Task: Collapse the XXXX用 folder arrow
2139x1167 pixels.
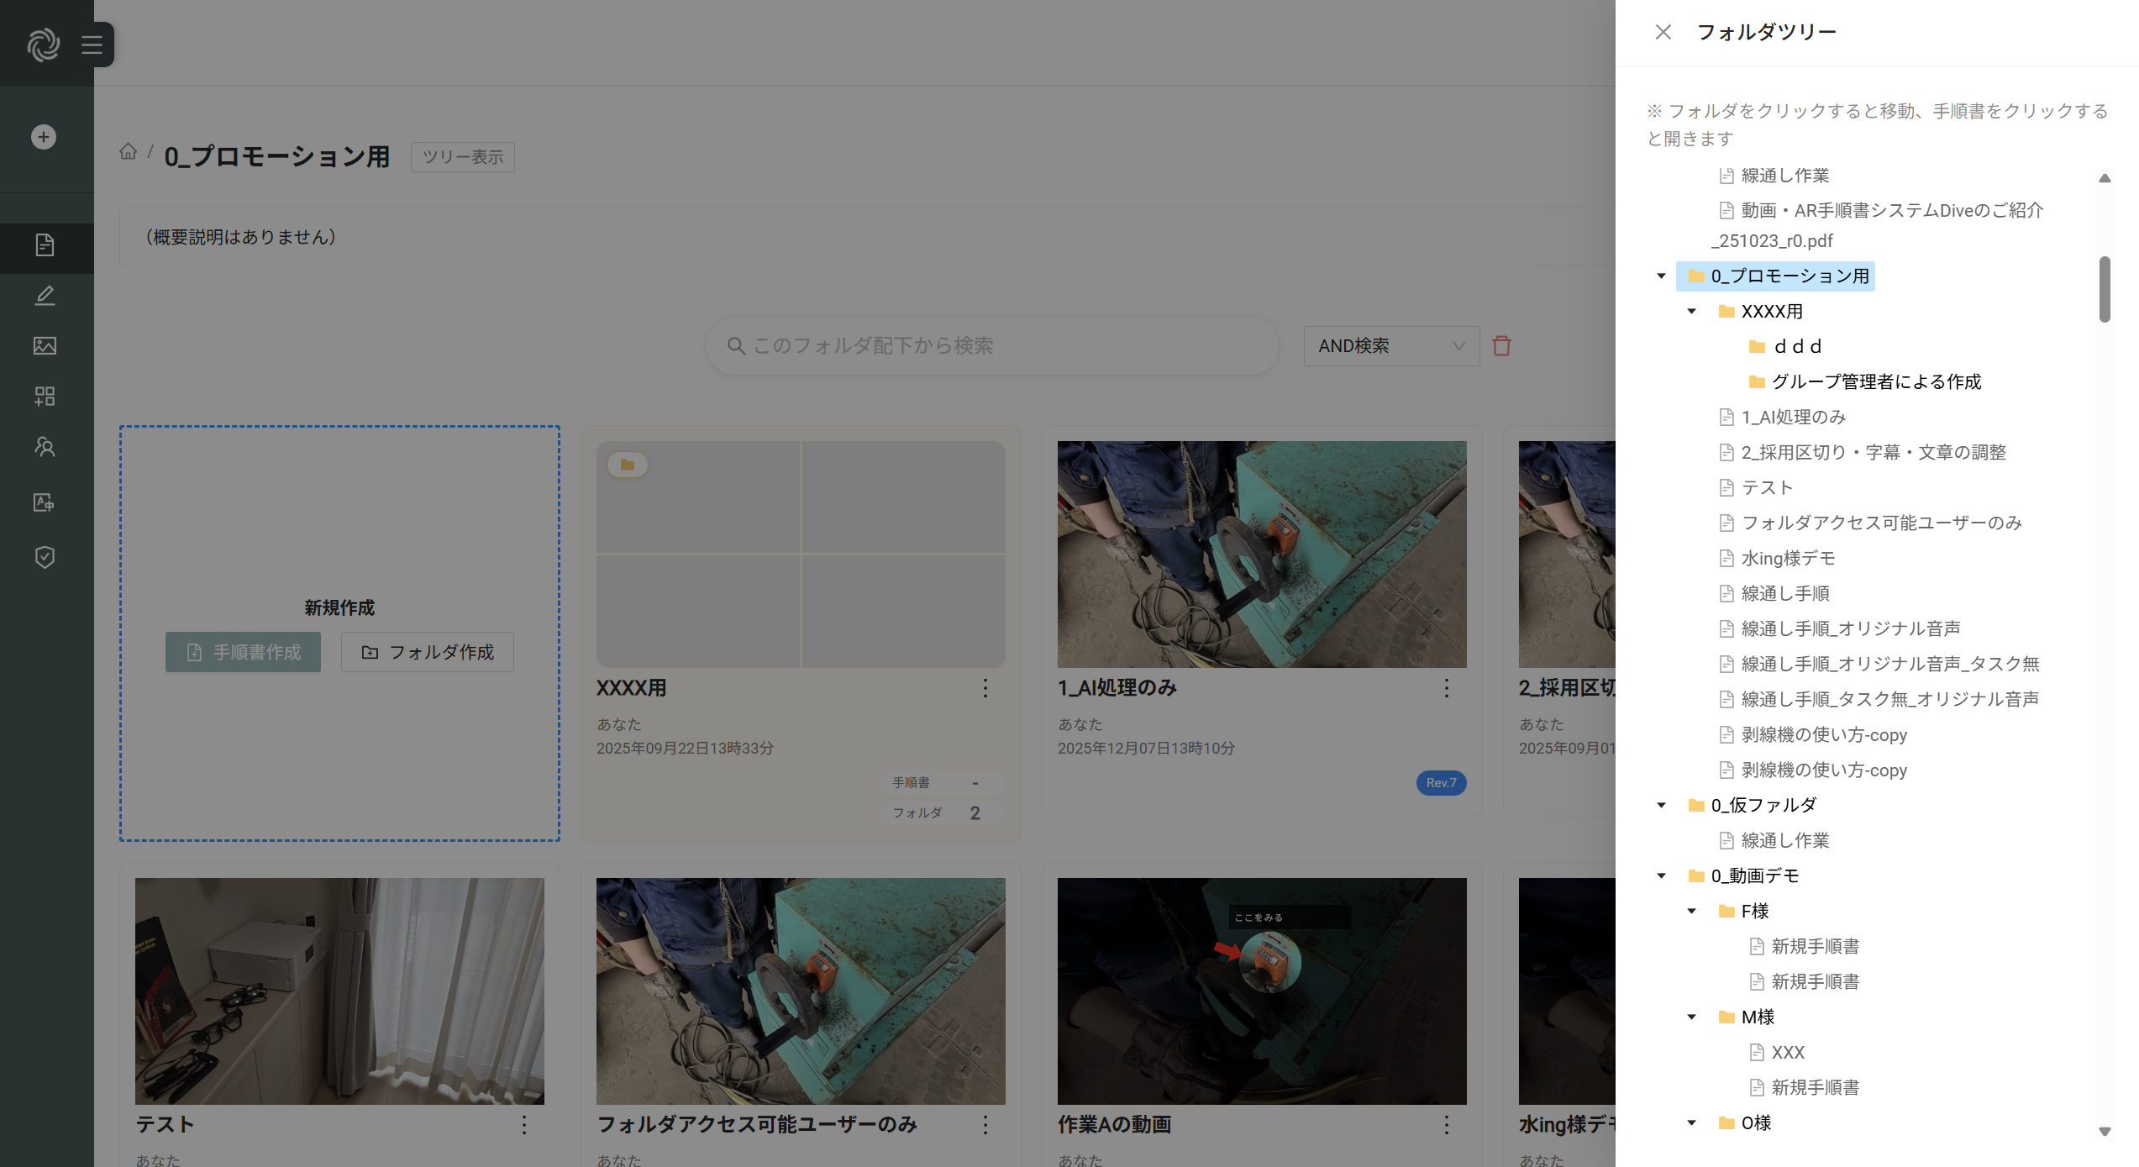Action: pyautogui.click(x=1691, y=311)
